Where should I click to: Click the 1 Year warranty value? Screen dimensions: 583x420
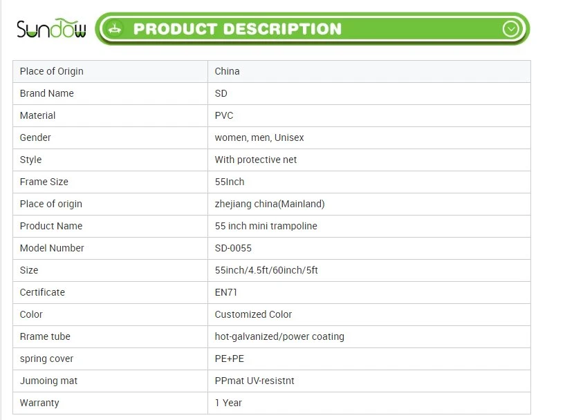click(228, 403)
